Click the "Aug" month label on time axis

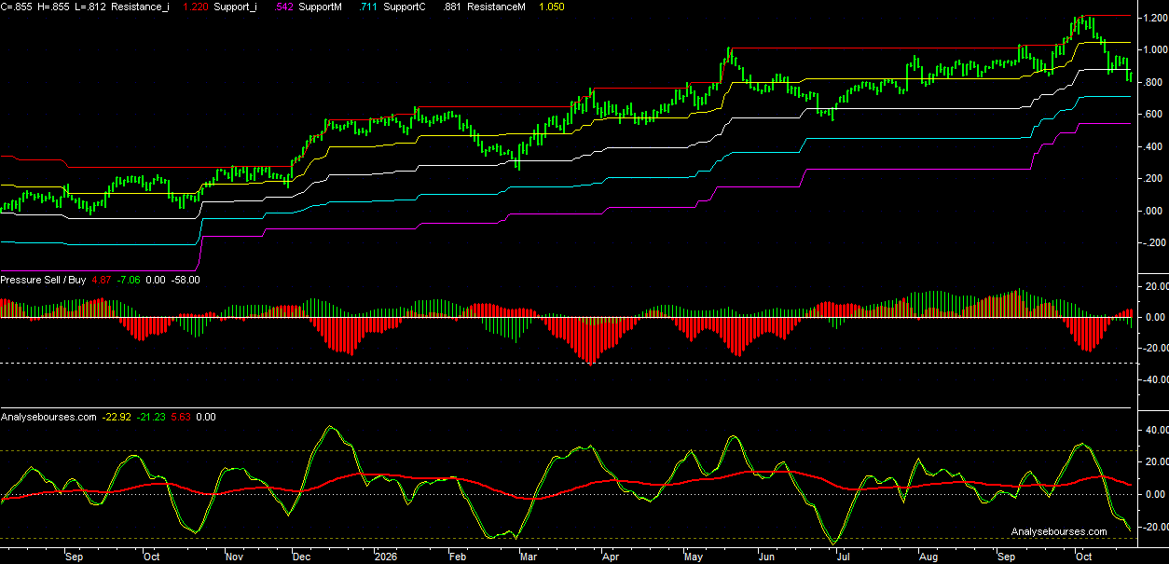[x=928, y=557]
